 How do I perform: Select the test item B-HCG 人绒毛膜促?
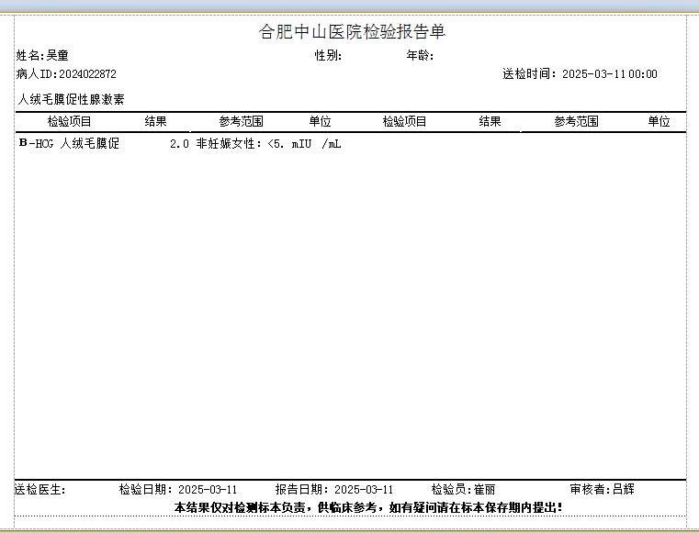(x=70, y=143)
